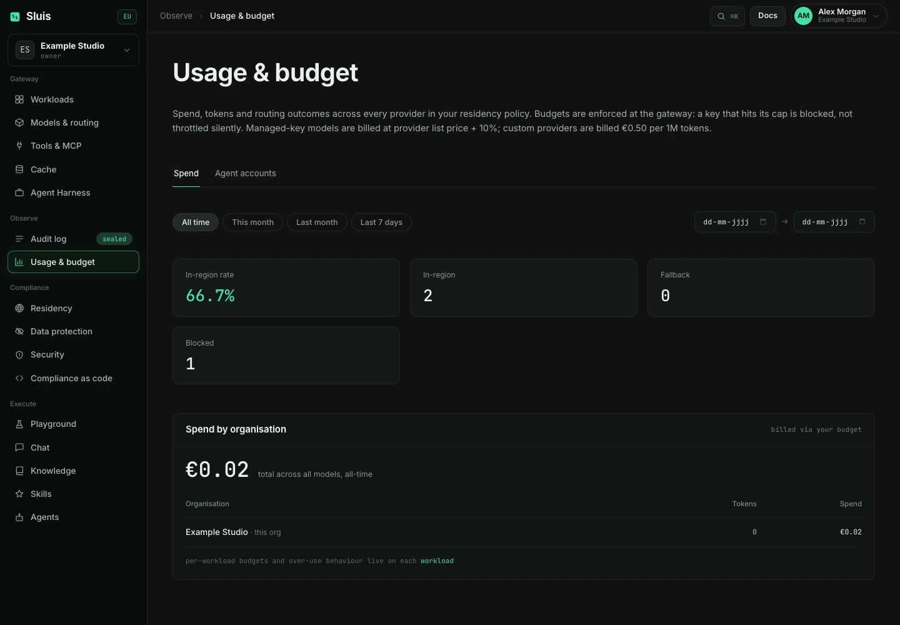The image size is (900, 625).
Task: Click the Cache database icon
Action: click(19, 169)
